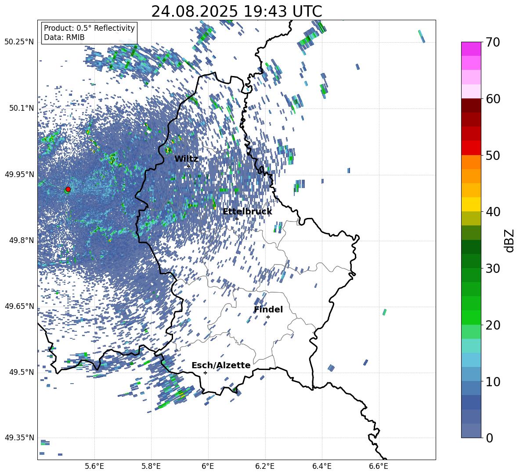This screenshot has height=475, width=520.
Task: Click the 5.8°E longitude label
Action: (x=151, y=466)
